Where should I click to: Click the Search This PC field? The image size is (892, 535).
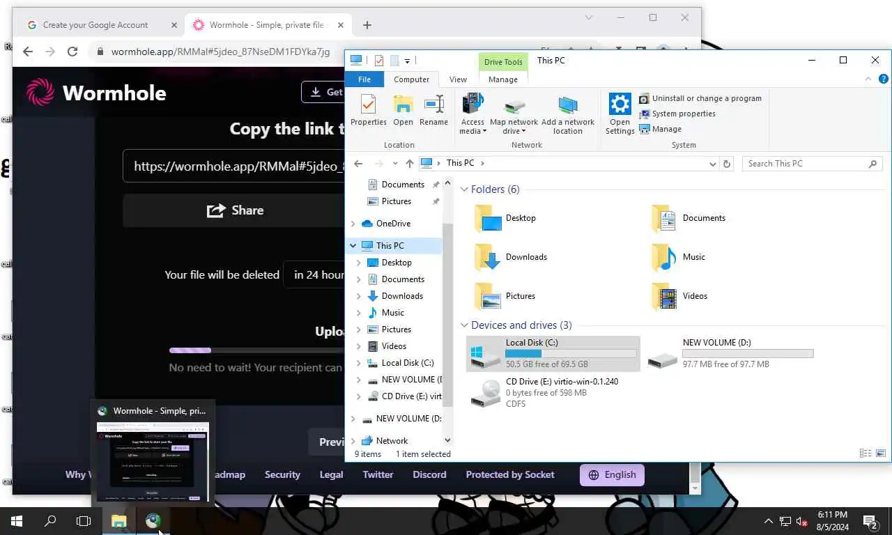tap(812, 164)
